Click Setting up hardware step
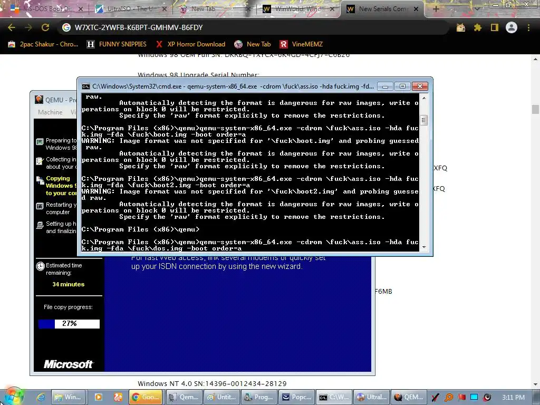 pos(57,227)
